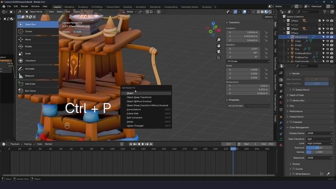Open the Tool properties tab icon
The image size is (336, 189).
click(281, 73)
